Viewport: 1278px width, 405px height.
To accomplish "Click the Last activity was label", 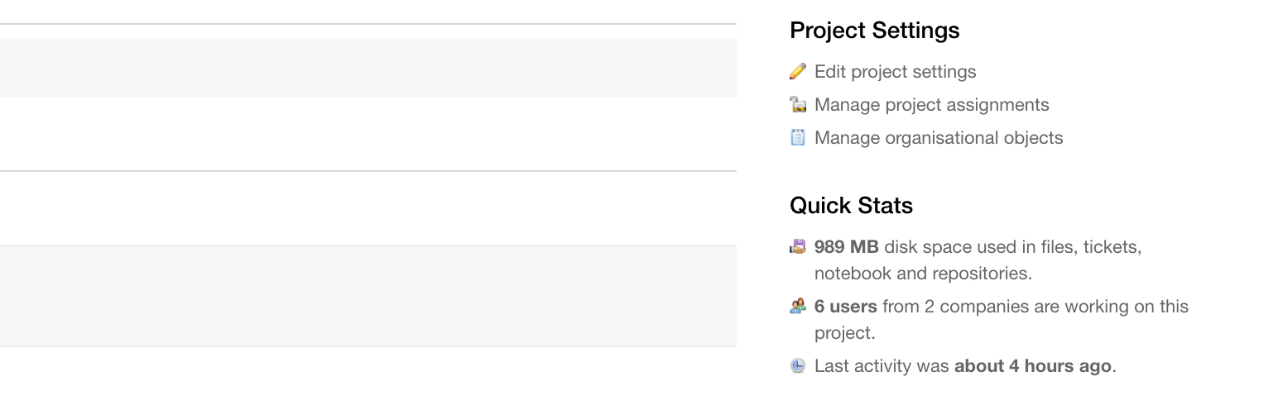I will [882, 366].
